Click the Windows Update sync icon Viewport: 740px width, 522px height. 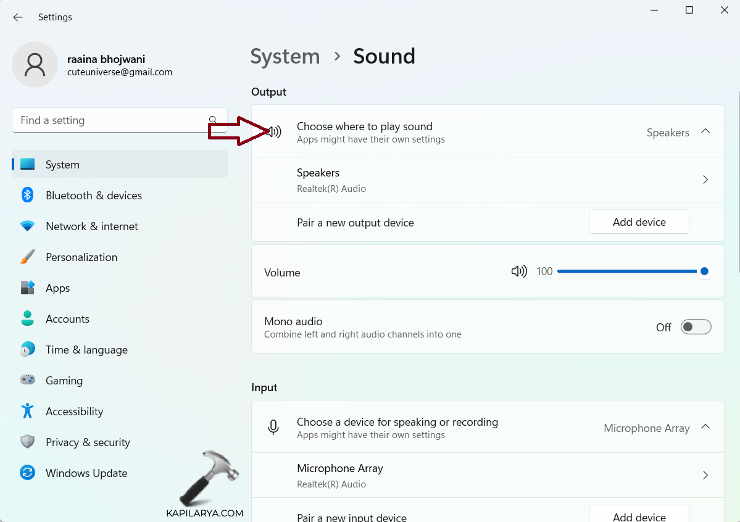pos(27,473)
